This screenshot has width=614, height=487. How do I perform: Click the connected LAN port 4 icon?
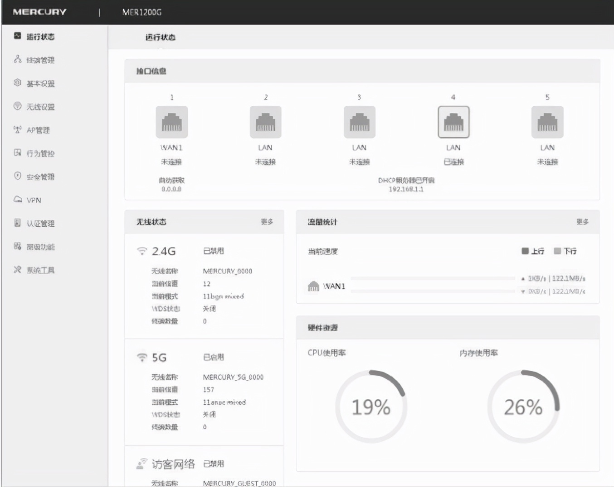[453, 122]
